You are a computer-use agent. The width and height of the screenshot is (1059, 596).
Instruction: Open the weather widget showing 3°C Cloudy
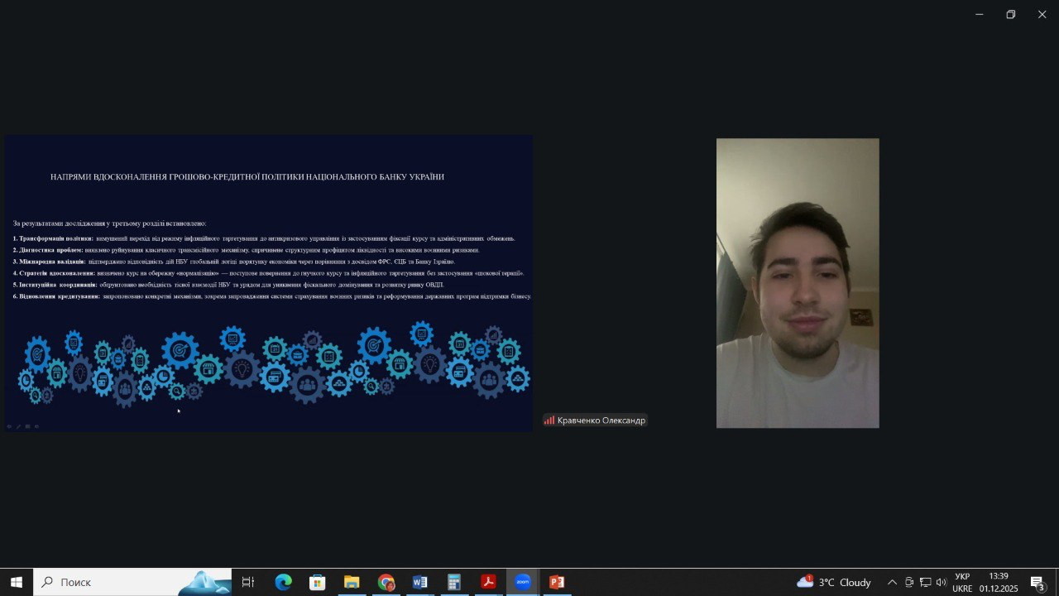pyautogui.click(x=833, y=582)
